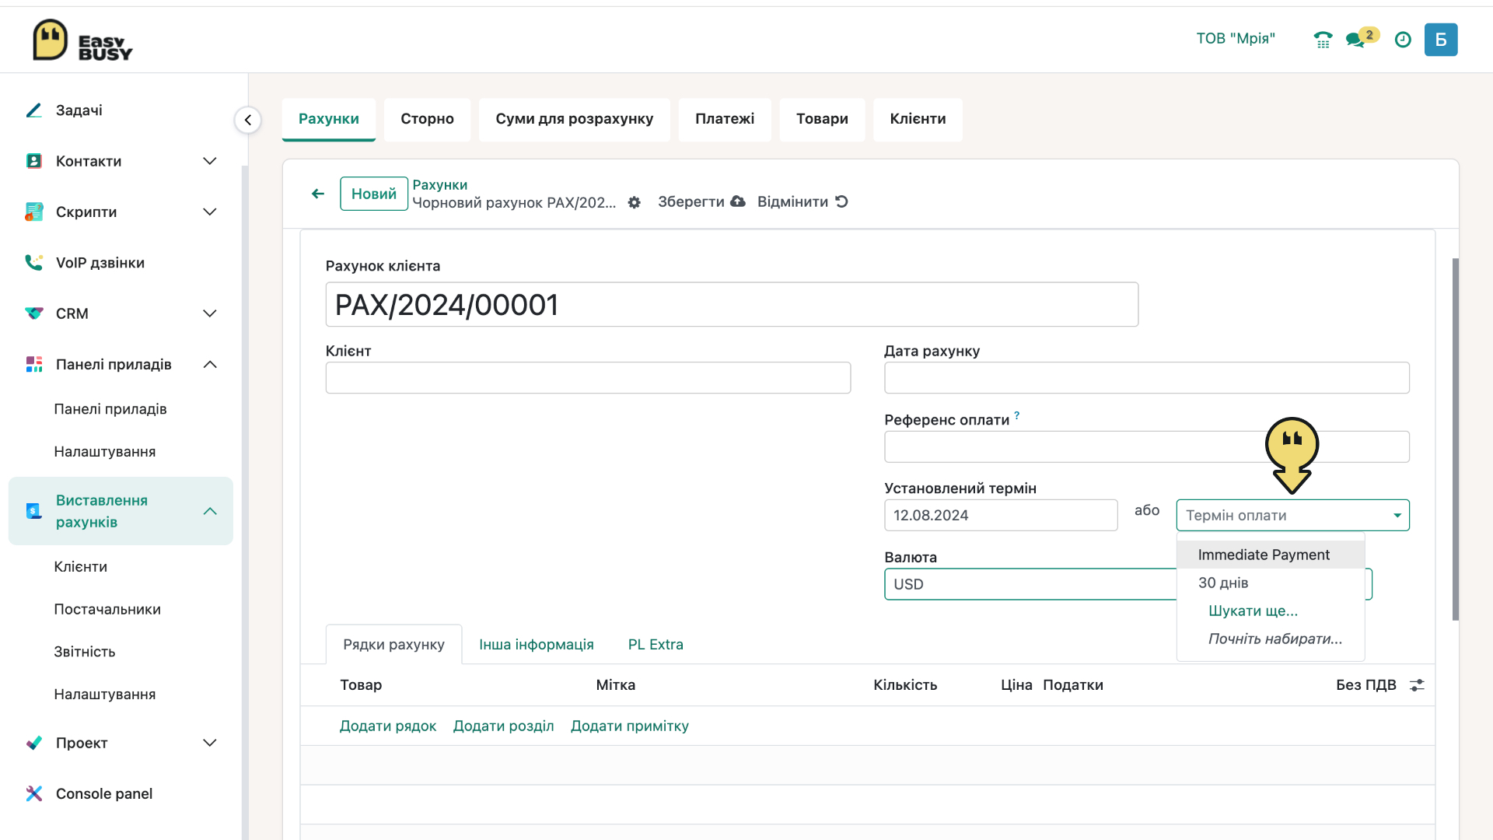Open Налаштування under Виставлення рахунків
This screenshot has height=840, width=1493.
pos(105,695)
